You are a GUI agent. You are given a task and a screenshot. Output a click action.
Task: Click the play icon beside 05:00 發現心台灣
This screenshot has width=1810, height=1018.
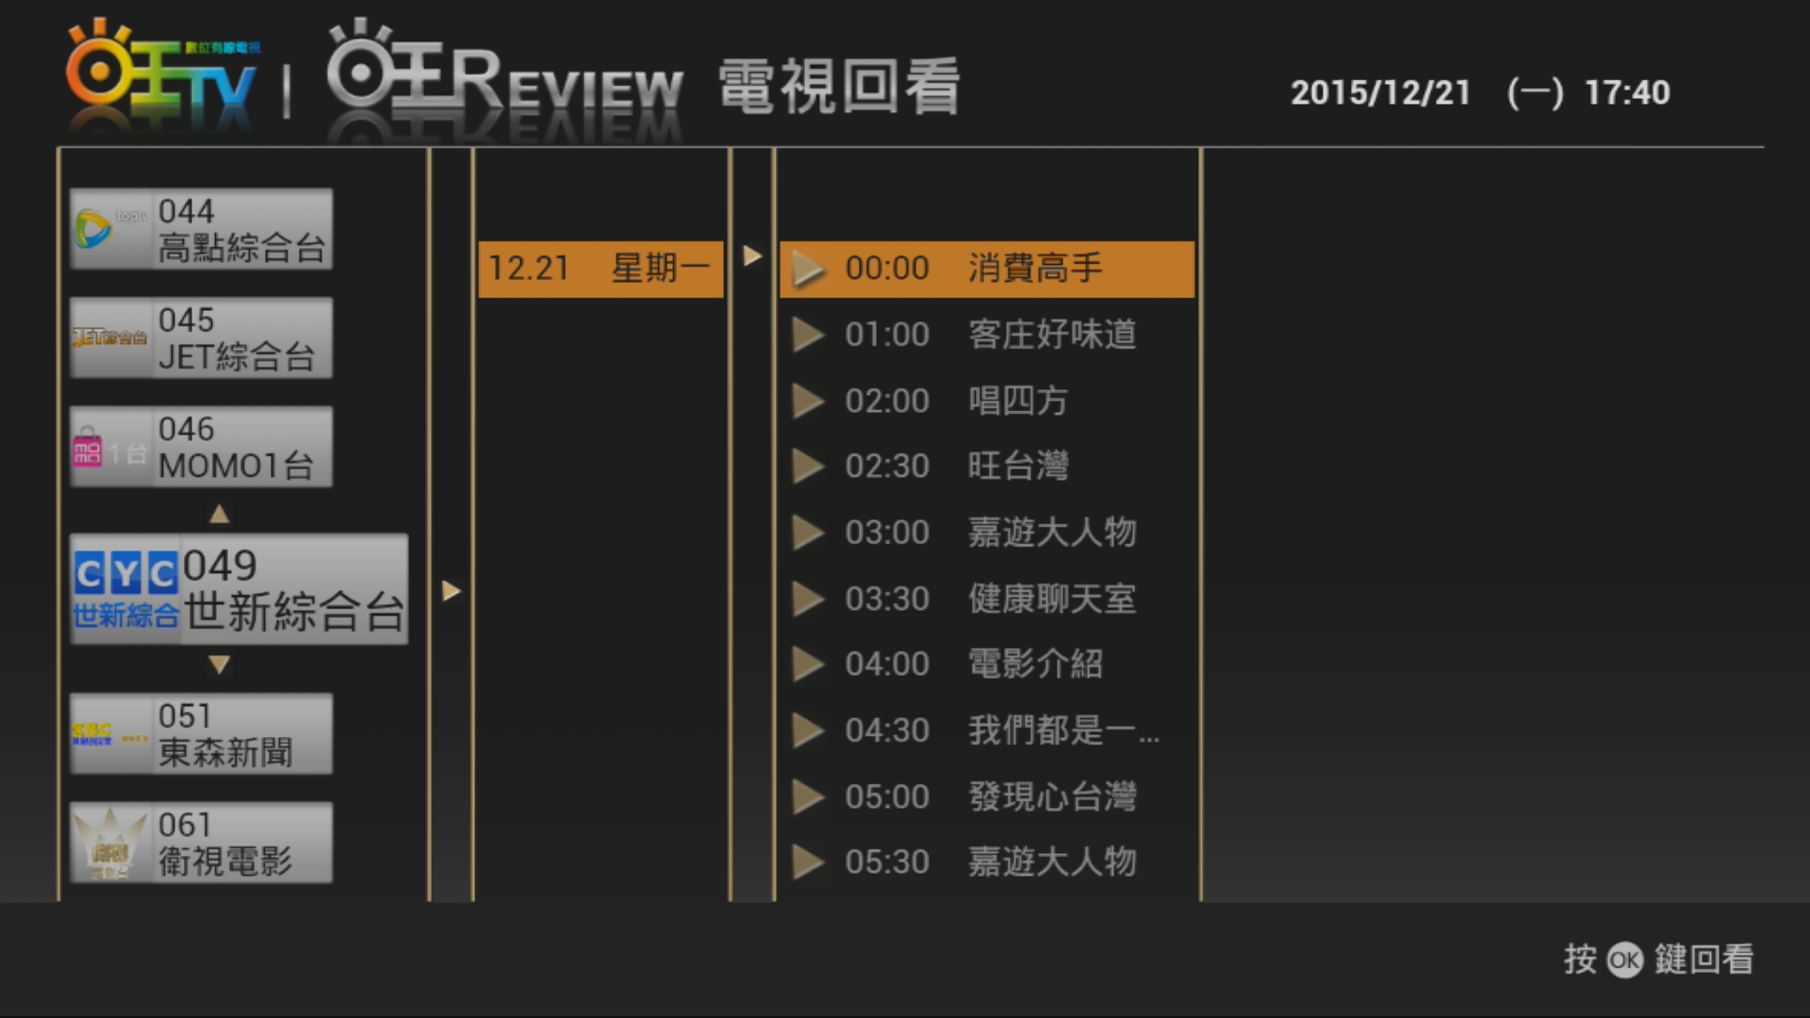click(x=808, y=796)
